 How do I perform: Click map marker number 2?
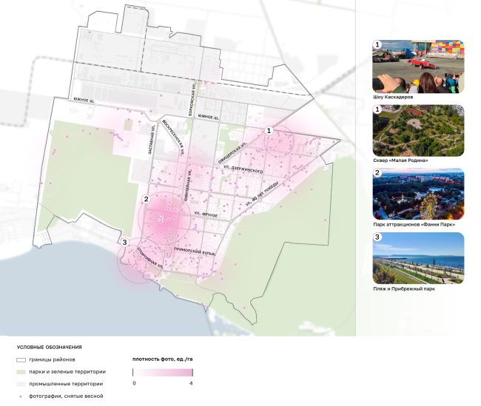click(147, 199)
